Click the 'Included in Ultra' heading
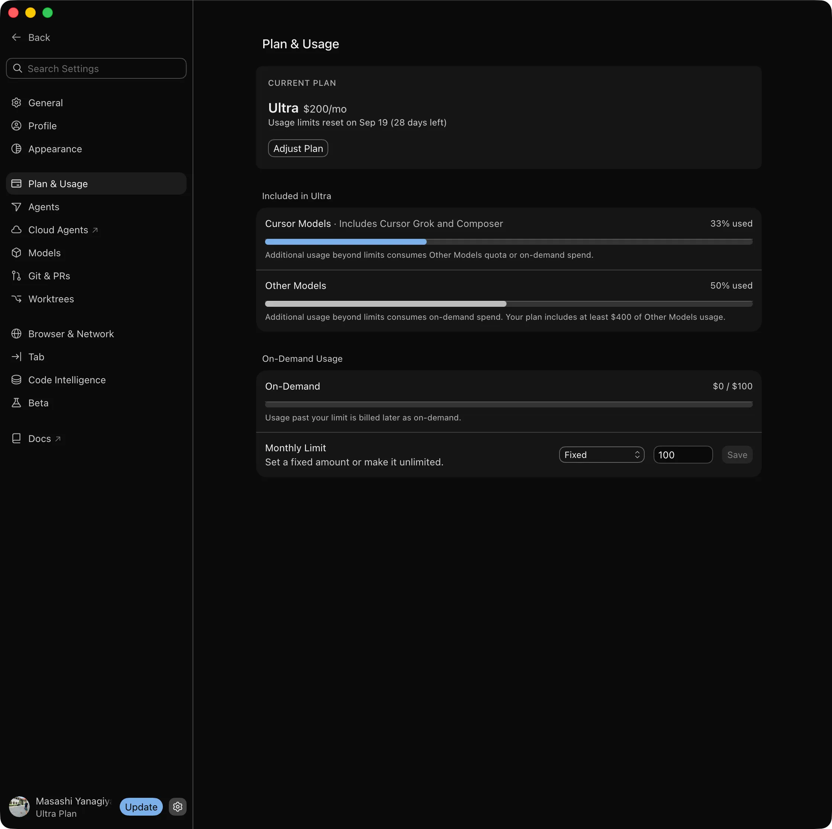This screenshot has height=829, width=832. [x=297, y=196]
